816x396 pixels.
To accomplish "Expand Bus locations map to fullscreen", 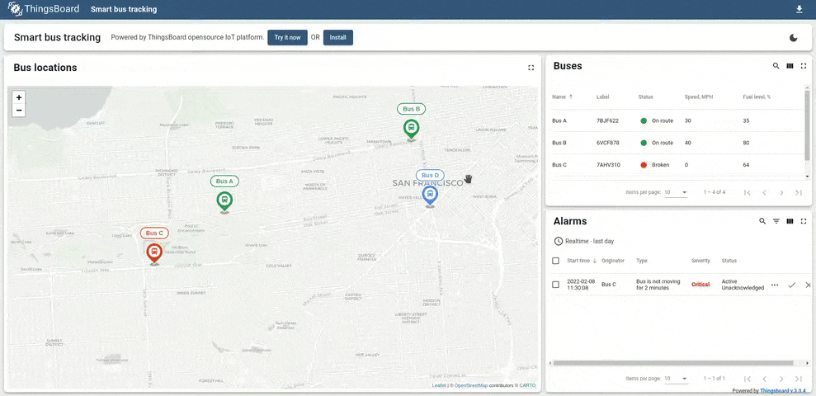I will click(531, 68).
